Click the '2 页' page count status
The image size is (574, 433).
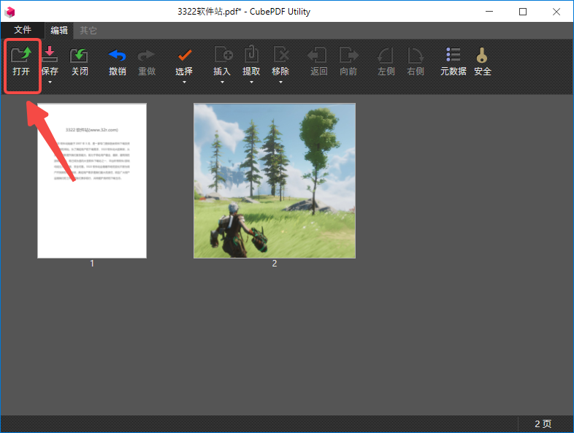pos(543,424)
